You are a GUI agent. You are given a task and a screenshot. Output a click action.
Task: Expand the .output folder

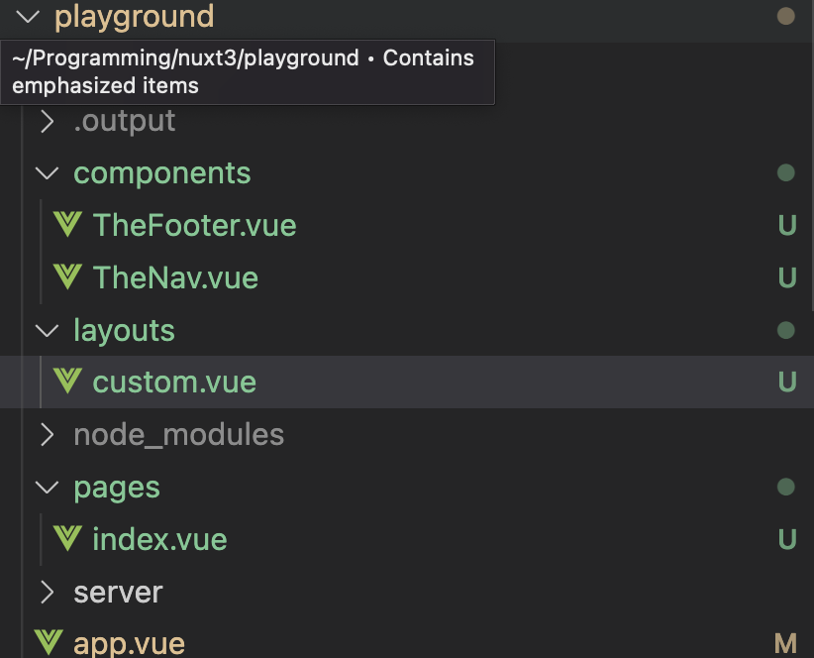47,120
